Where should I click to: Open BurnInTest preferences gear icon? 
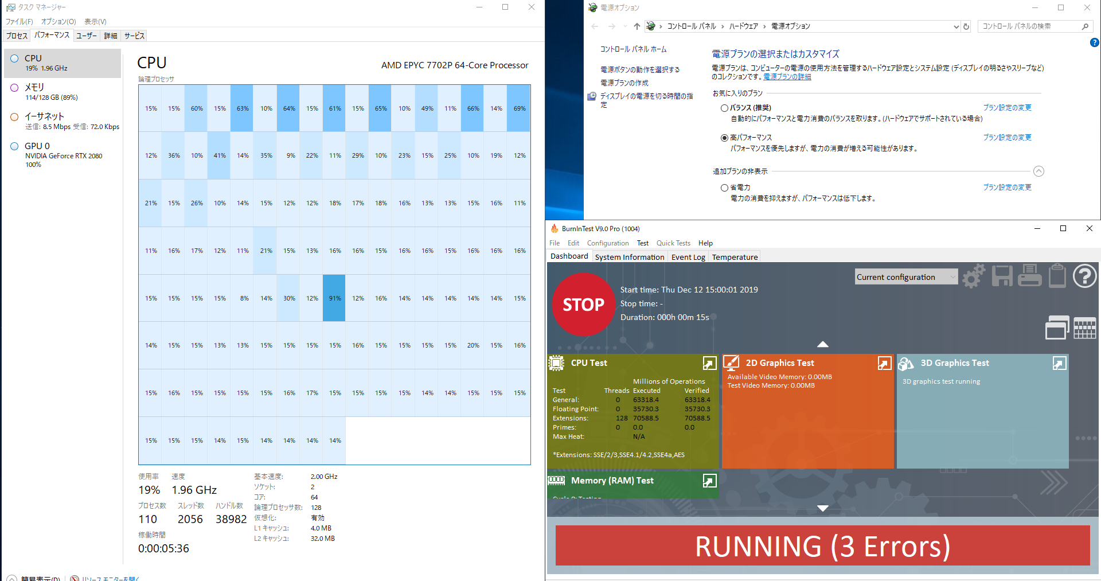[973, 276]
